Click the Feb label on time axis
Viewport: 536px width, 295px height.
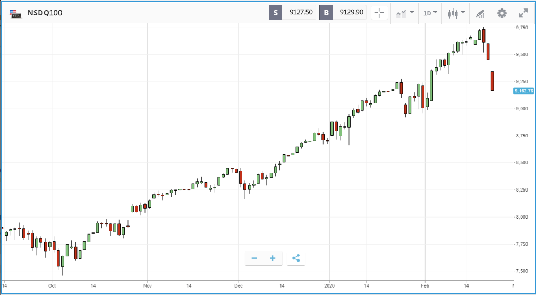(425, 285)
